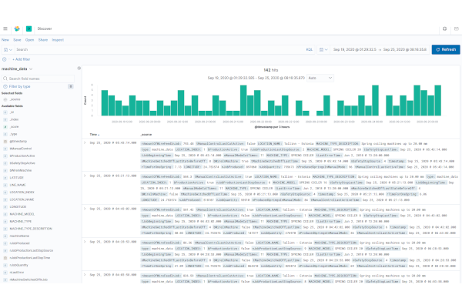This screenshot has width=462, height=308.
Task: Click the first histogram bar on the left
Action: coord(105,103)
